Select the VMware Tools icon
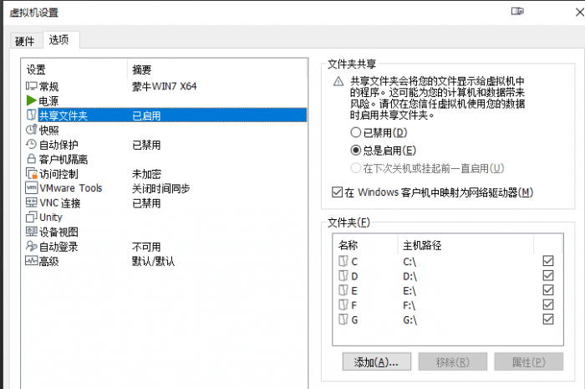Screen dimensions: 585x389 point(32,188)
